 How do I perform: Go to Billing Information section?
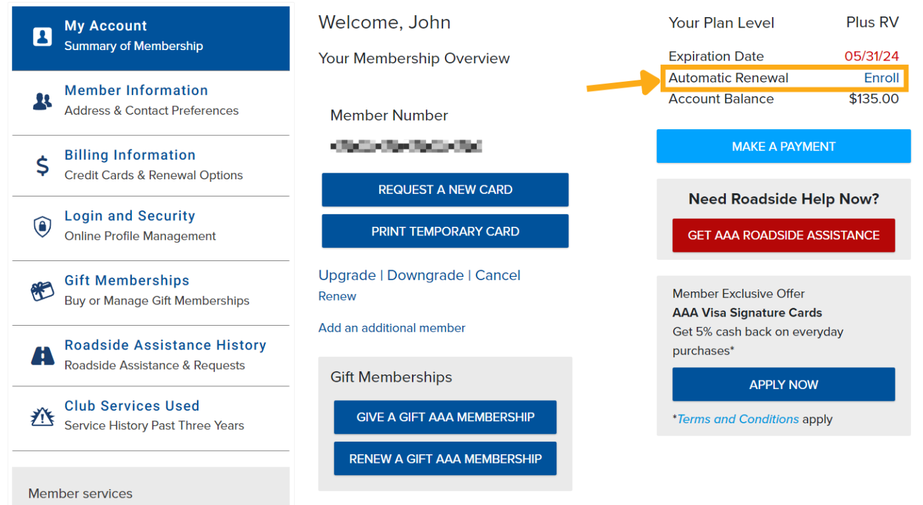pyautogui.click(x=151, y=165)
